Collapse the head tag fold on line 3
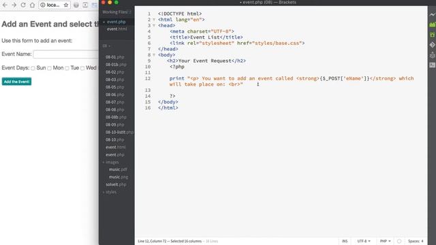 pyautogui.click(x=154, y=26)
